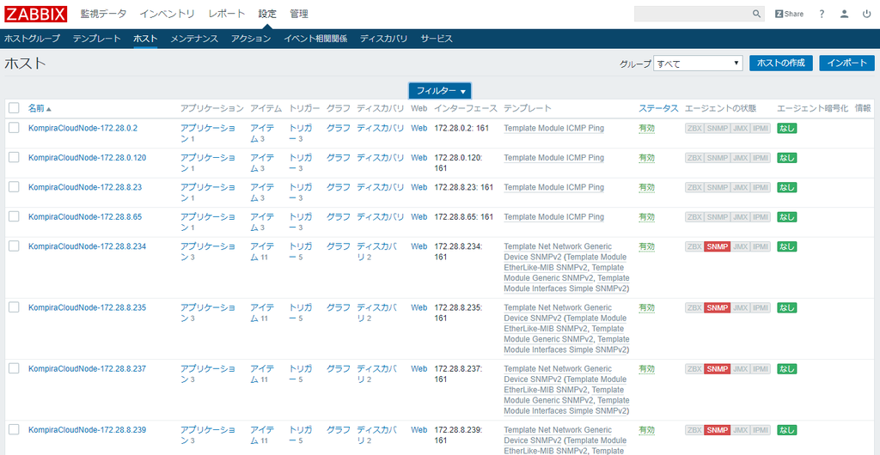Open ディスカバリ 2 for KompiraCloudNode-172.28.8.234
This screenshot has width=880, height=455.
376,252
